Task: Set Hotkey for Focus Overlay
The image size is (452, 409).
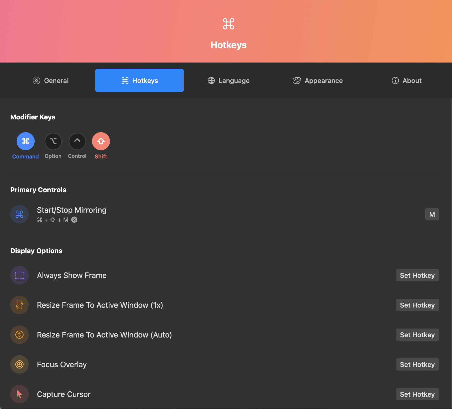Action: pos(417,364)
